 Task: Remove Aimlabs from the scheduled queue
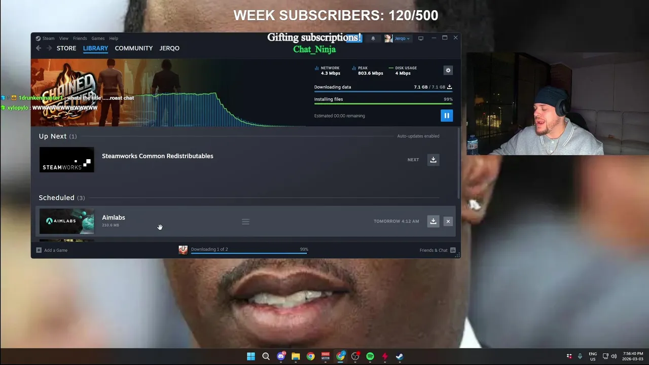(448, 221)
